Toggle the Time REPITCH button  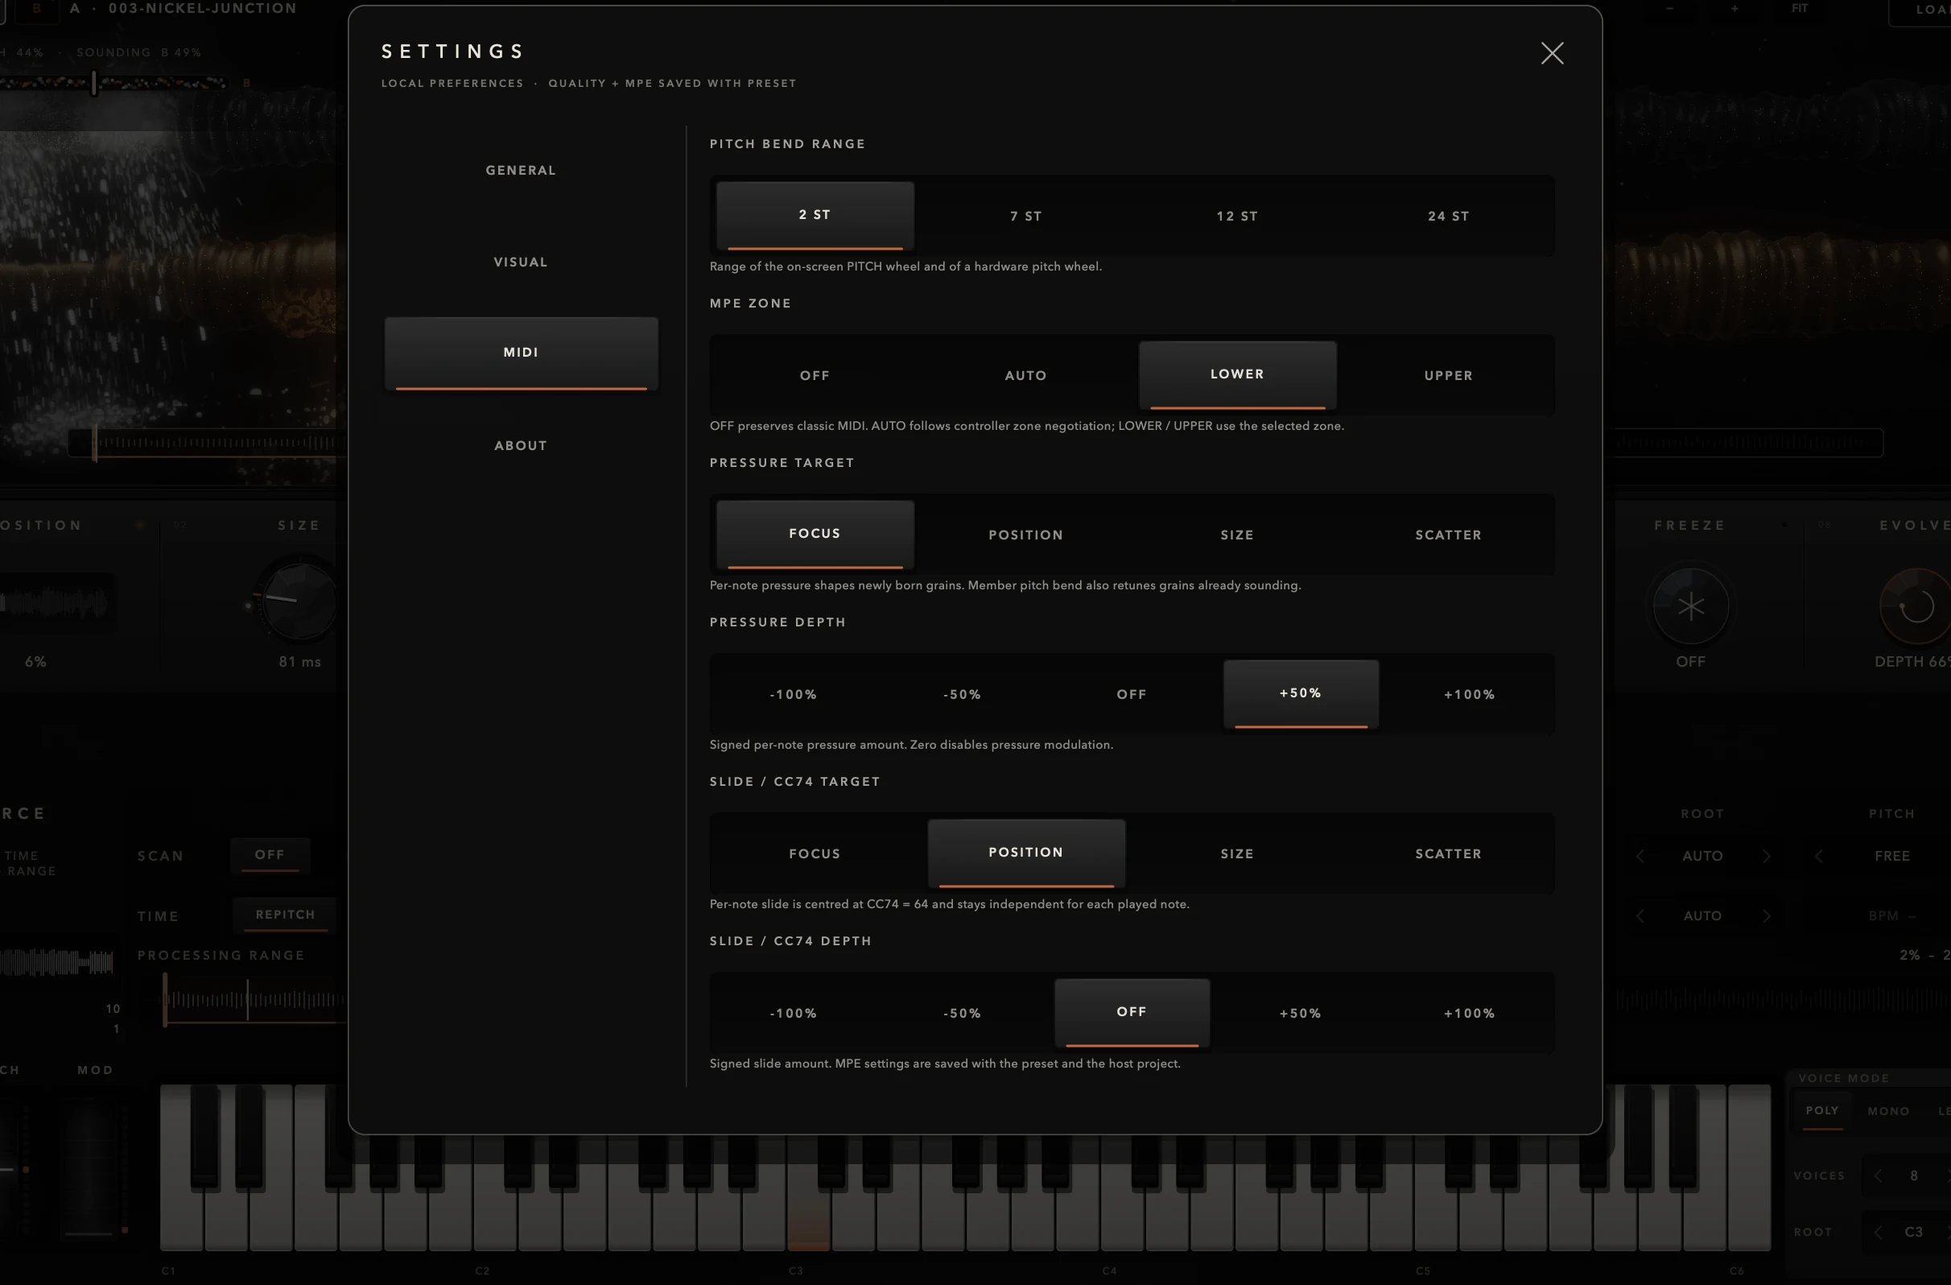tap(284, 915)
